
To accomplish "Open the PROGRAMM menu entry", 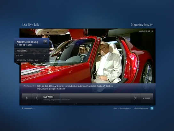I will (32, 51).
